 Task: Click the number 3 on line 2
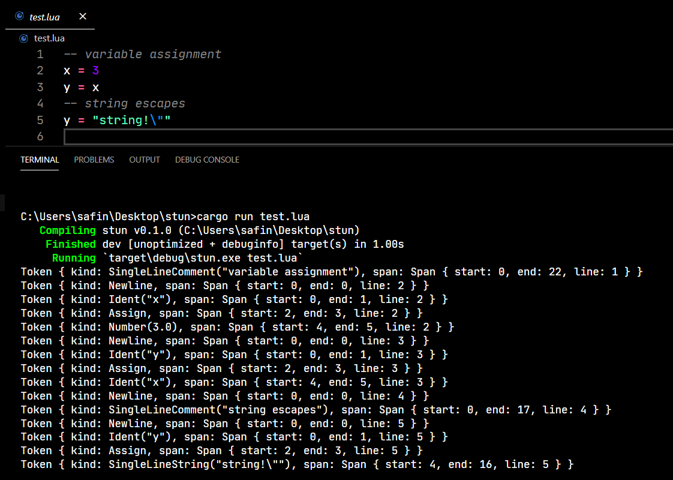pyautogui.click(x=96, y=70)
